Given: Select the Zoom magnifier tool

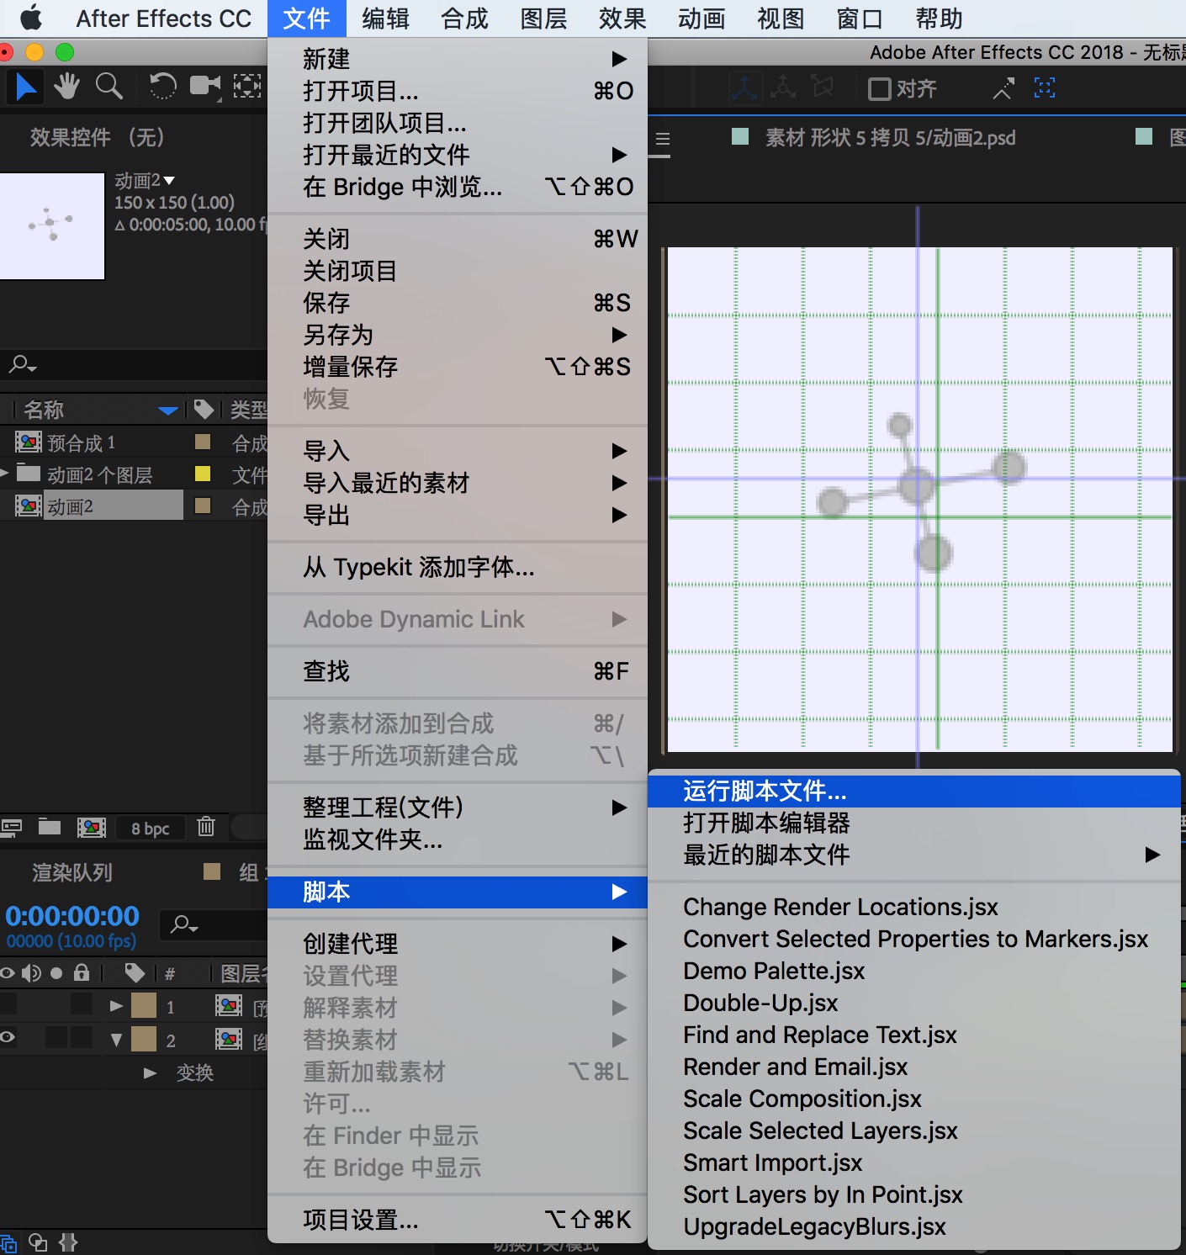Looking at the screenshot, I should coord(109,86).
